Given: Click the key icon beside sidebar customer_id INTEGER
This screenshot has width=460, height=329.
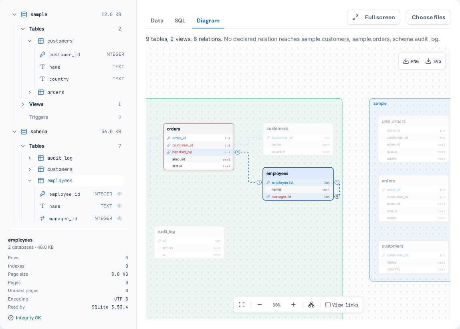Looking at the screenshot, I should [x=42, y=54].
